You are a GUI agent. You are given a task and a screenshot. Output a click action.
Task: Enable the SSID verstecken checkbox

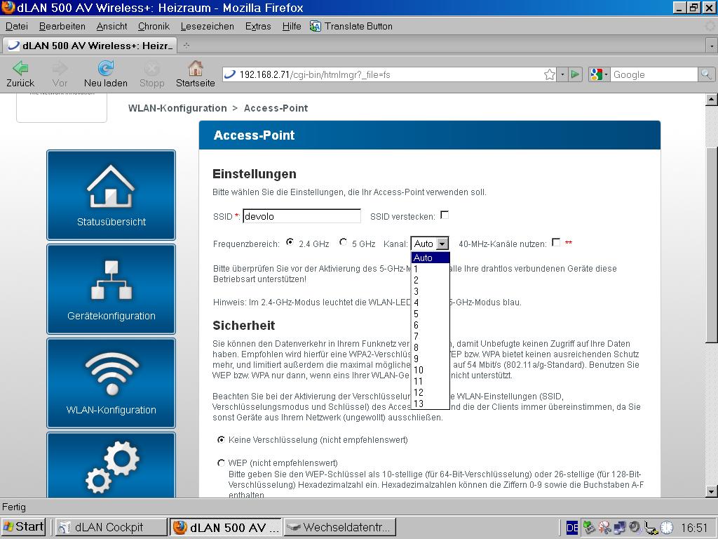444,215
